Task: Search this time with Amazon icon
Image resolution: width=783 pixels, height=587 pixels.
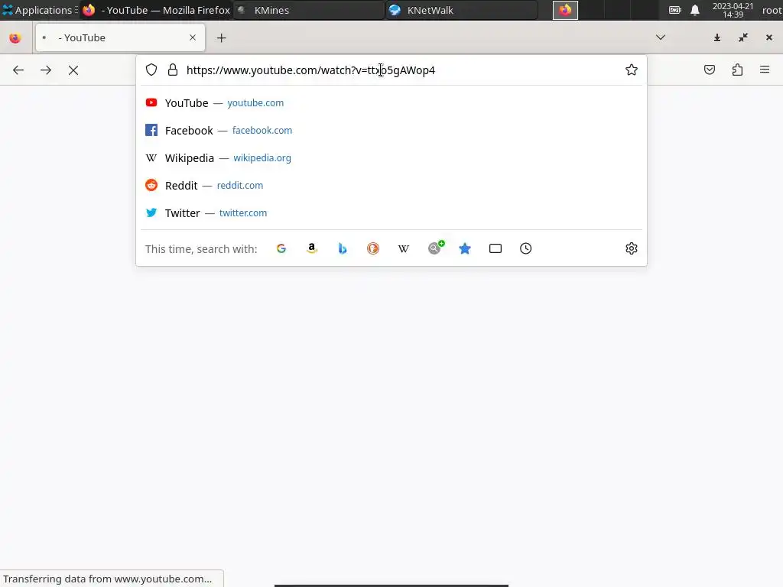Action: point(312,248)
